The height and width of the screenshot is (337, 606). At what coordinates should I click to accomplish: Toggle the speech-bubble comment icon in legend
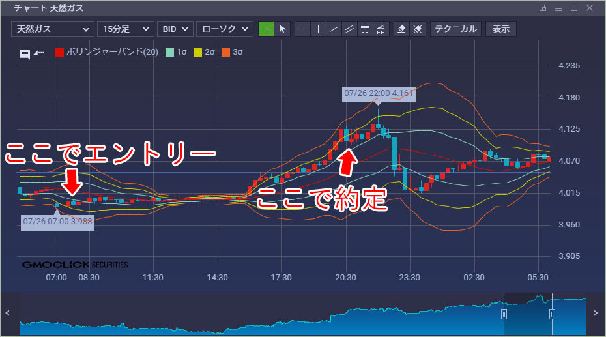coord(24,53)
